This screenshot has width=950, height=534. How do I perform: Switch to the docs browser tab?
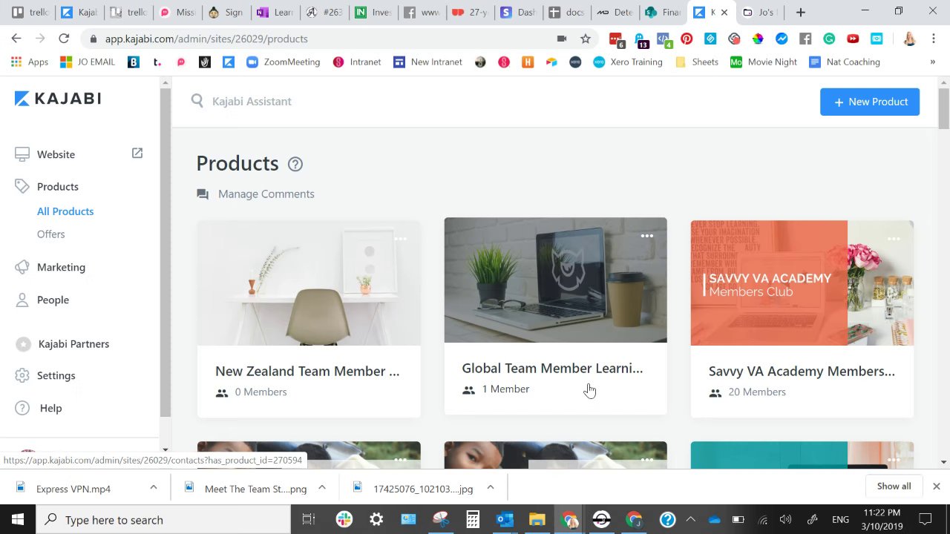(566, 12)
